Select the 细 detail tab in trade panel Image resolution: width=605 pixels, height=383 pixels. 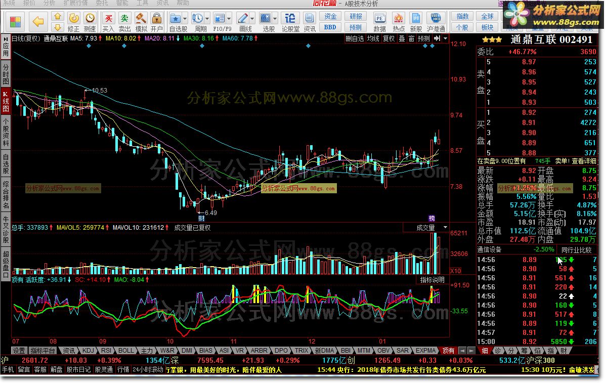coord(485,351)
